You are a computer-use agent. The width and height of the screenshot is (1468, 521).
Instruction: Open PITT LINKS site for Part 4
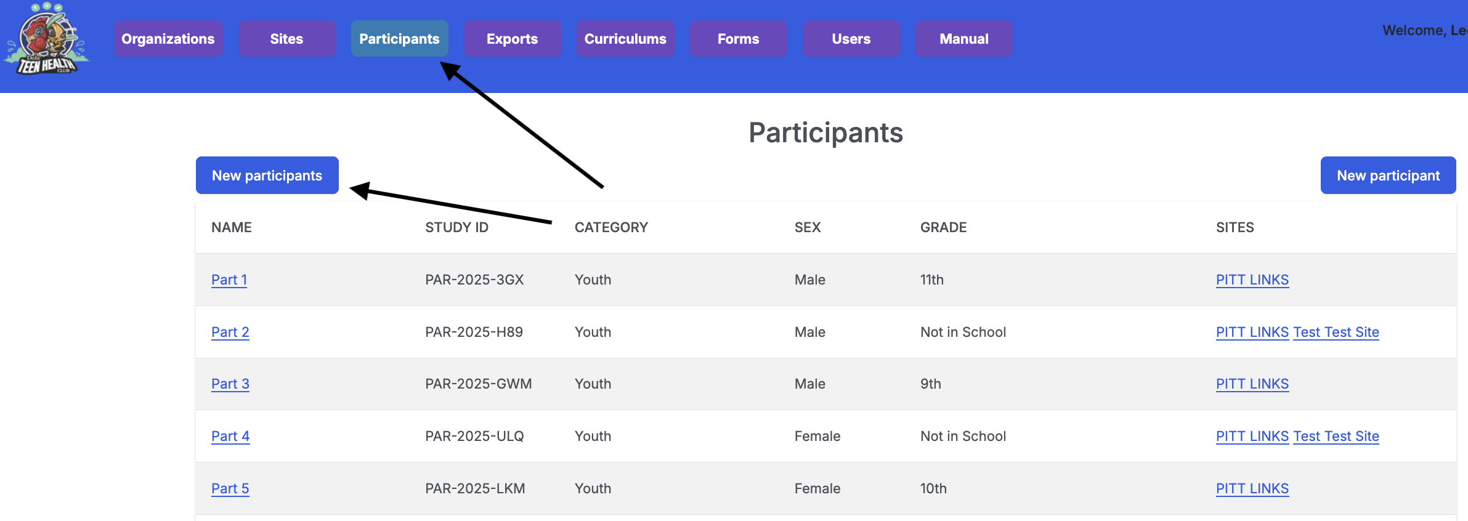pyautogui.click(x=1252, y=436)
